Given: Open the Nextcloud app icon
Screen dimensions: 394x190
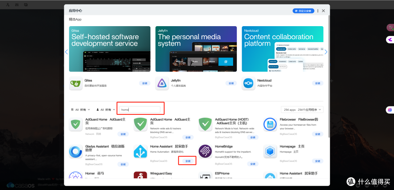Looking at the screenshot, I should tap(248, 83).
